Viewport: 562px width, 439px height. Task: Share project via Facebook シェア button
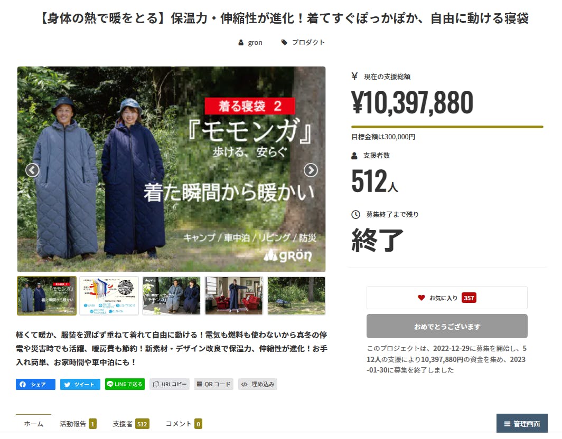pyautogui.click(x=35, y=384)
